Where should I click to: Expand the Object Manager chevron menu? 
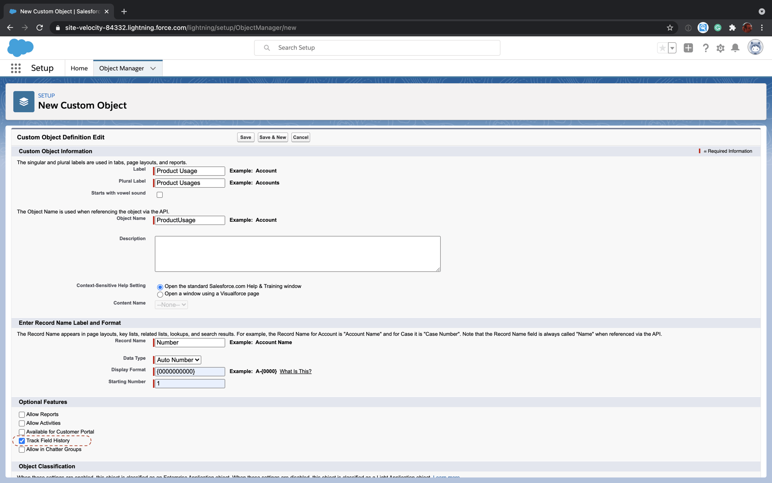click(153, 68)
